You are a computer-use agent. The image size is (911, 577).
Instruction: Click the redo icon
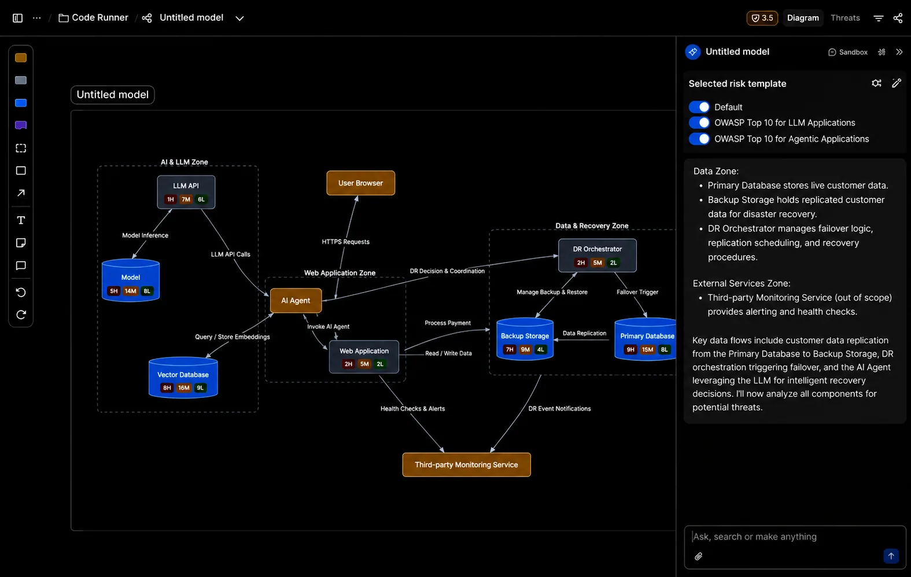pyautogui.click(x=21, y=315)
